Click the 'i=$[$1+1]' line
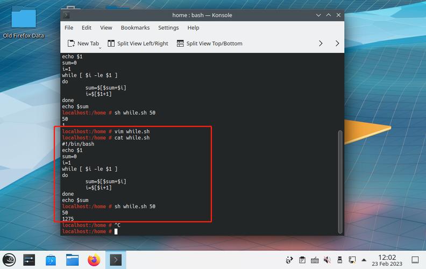 coord(98,94)
